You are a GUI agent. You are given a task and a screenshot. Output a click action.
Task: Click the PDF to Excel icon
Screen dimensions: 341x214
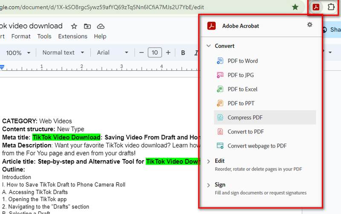220,89
